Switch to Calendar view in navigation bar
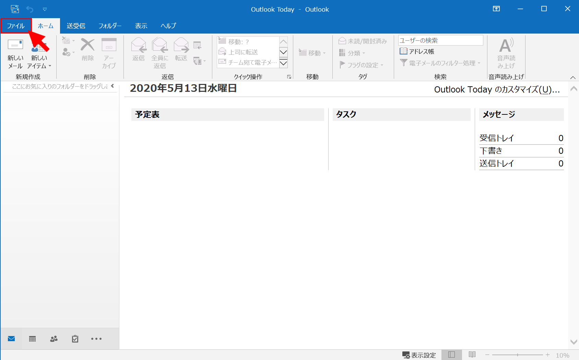 [x=33, y=339]
